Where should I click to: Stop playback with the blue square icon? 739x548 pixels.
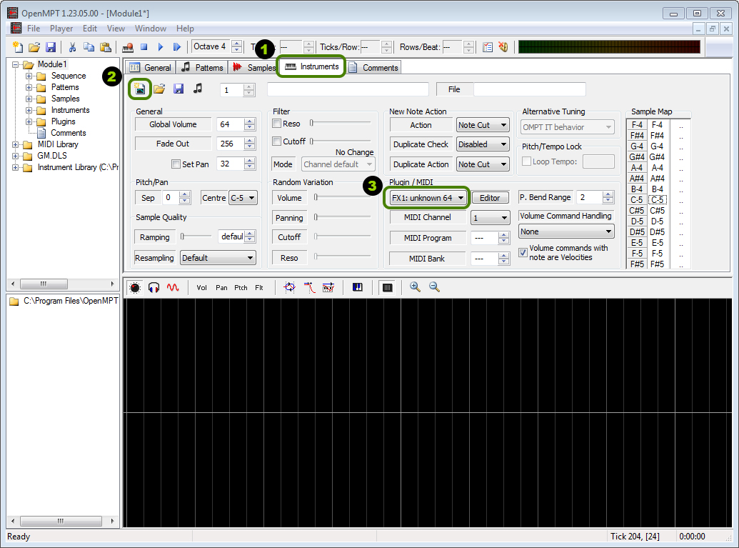[144, 47]
